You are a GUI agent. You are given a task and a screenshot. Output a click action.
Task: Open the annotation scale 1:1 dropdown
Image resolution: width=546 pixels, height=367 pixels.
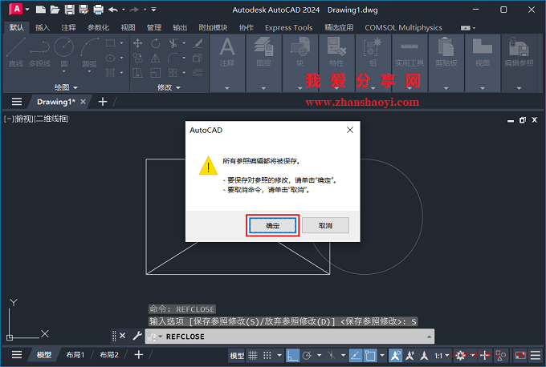pos(442,356)
